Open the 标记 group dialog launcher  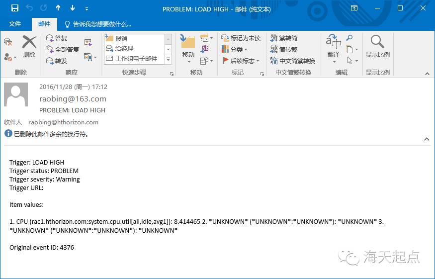[x=262, y=74]
